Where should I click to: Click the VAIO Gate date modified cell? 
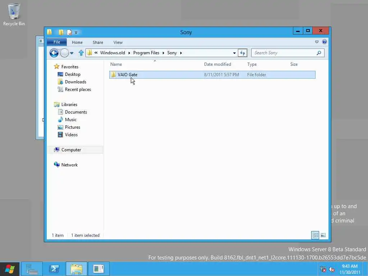tap(221, 75)
